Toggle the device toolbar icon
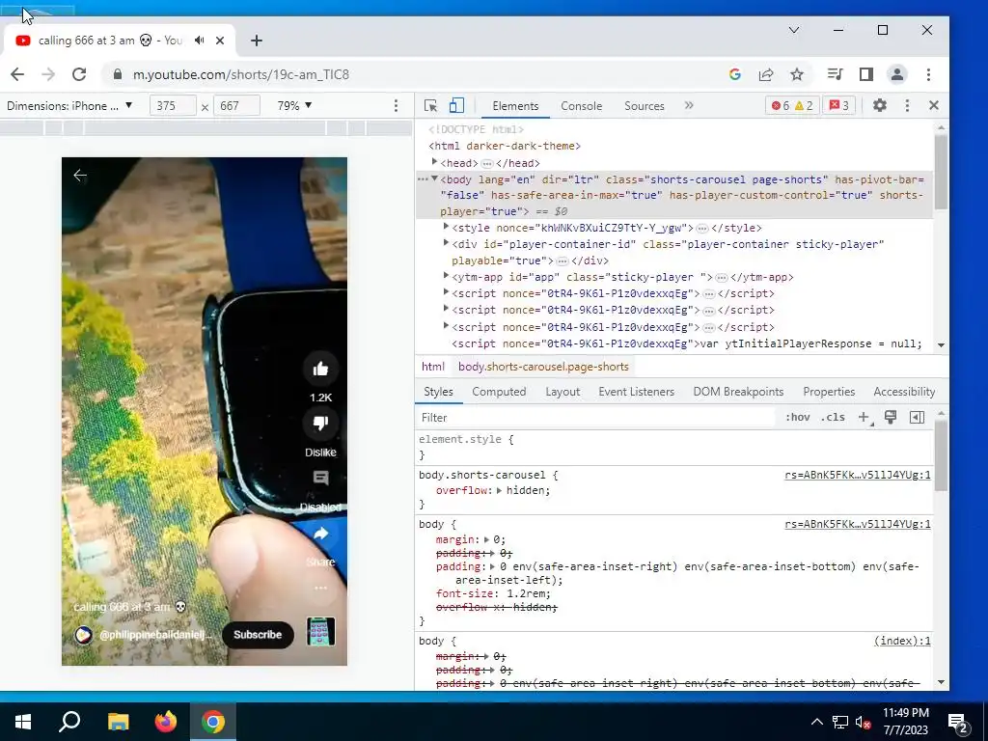This screenshot has height=741, width=988. pos(456,106)
